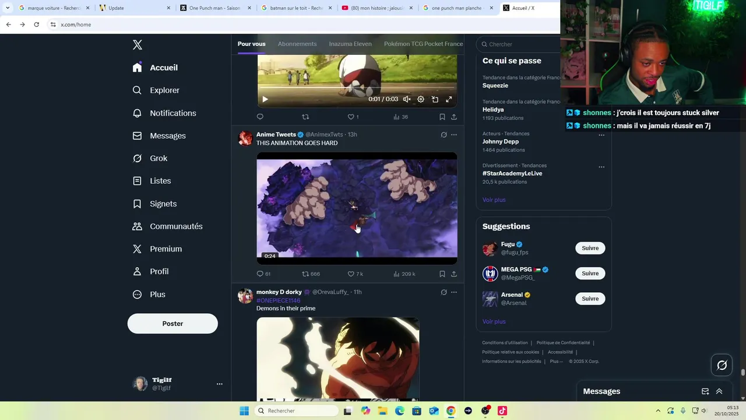Switch to the Abonnements tab
746x420 pixels.
tap(297, 44)
